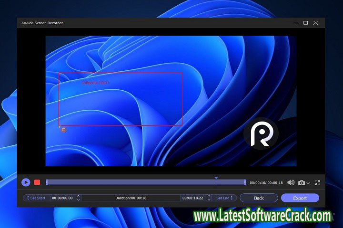
Task: Mute audio with the speaker icon
Action: [x=291, y=182]
